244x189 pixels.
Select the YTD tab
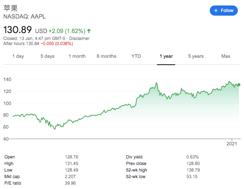(x=136, y=56)
